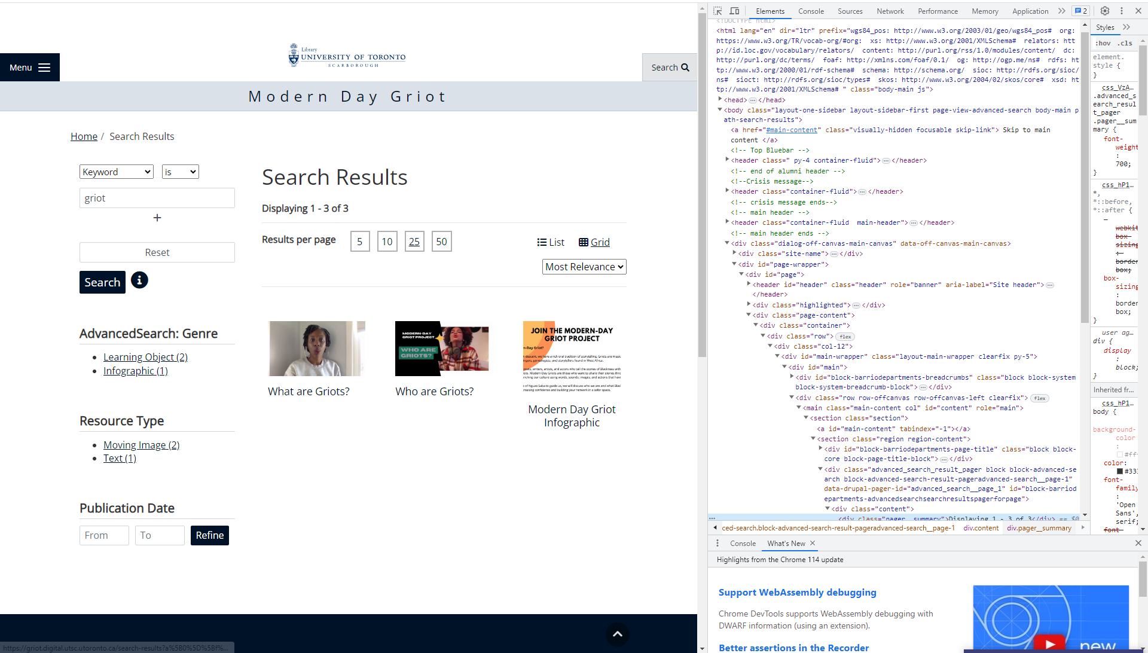Image resolution: width=1148 pixels, height=653 pixels.
Task: Go to the Home breadcrumb link
Action: click(84, 136)
